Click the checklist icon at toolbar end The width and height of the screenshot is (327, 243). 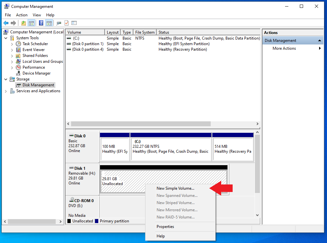coord(74,23)
